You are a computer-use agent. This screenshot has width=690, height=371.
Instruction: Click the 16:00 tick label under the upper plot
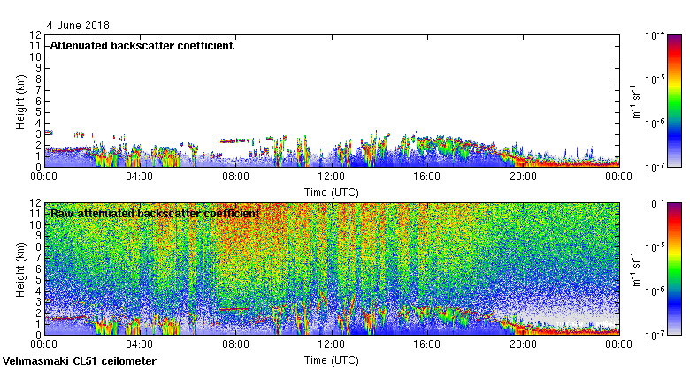tap(427, 177)
